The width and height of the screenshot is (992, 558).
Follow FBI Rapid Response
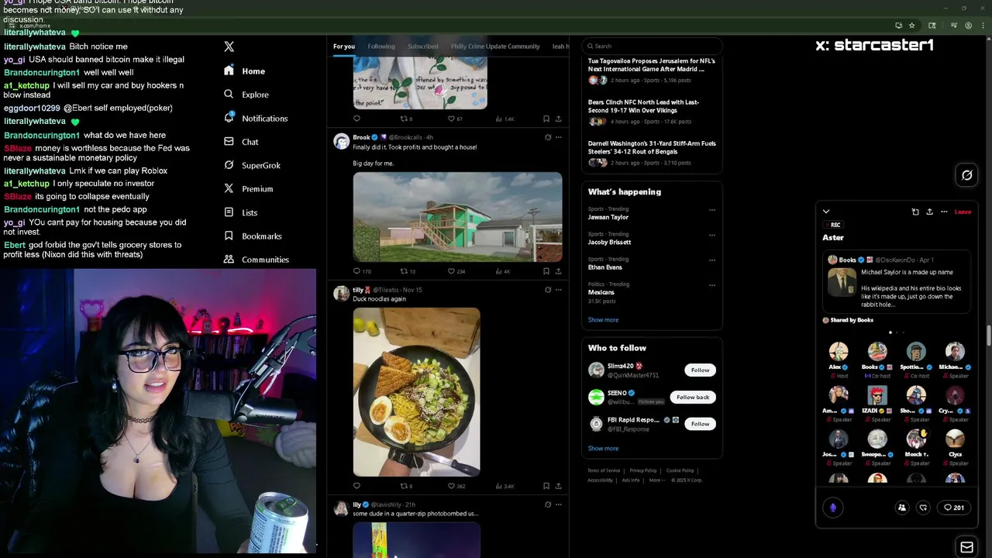(x=700, y=424)
